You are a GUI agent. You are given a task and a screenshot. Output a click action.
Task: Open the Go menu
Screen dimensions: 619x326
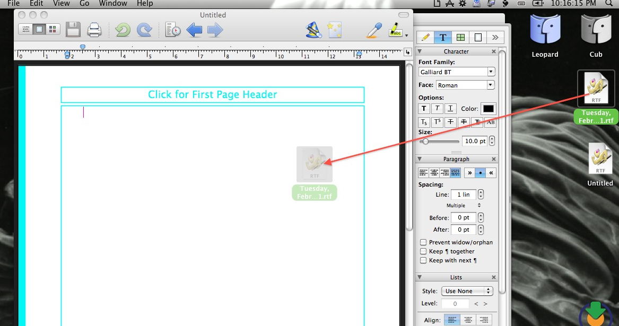pyautogui.click(x=84, y=4)
